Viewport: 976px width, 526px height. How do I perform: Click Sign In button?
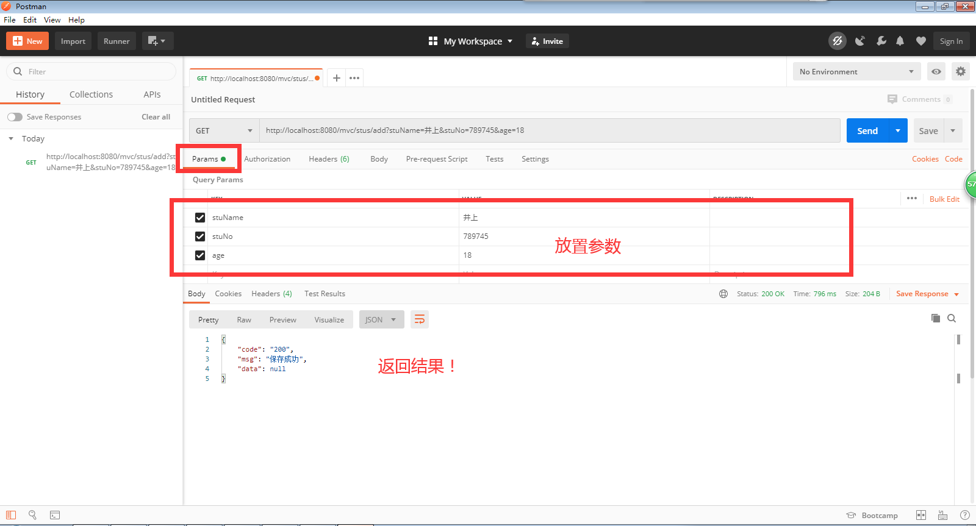click(951, 41)
